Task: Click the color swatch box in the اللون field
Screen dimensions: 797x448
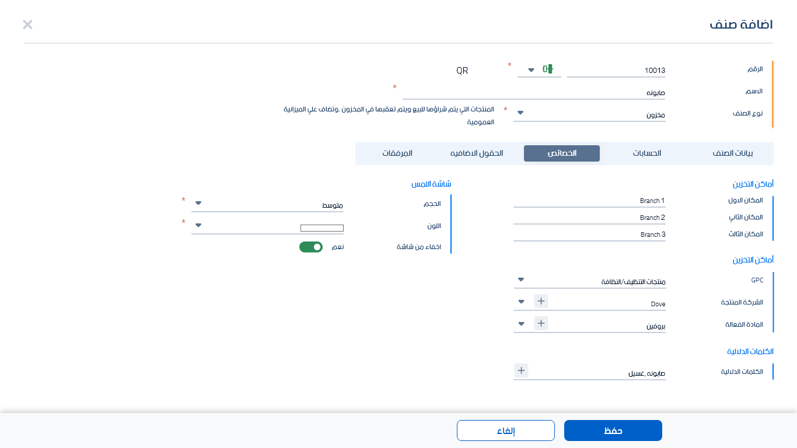Action: tap(321, 228)
